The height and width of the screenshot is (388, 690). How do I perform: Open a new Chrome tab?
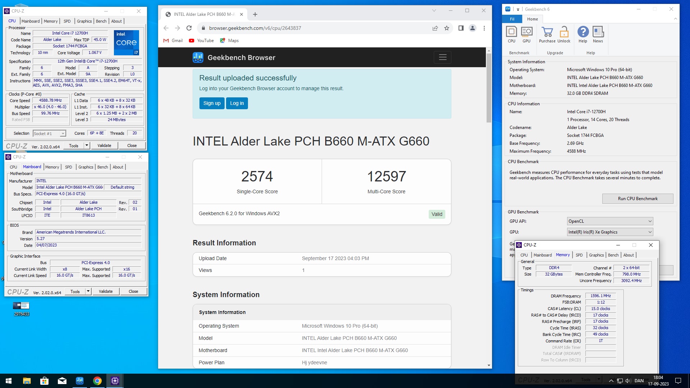tap(255, 14)
